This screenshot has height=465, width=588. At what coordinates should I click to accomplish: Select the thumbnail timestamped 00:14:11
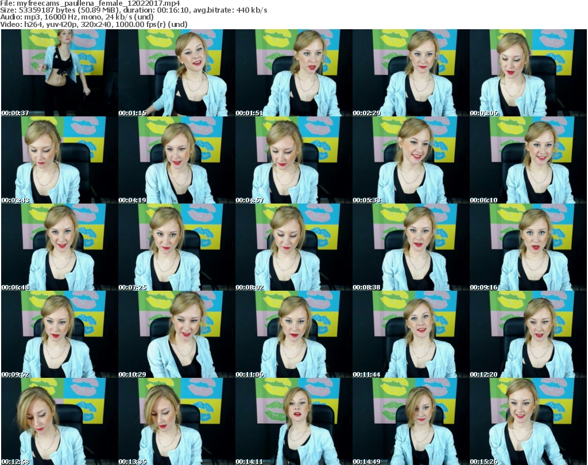point(293,421)
